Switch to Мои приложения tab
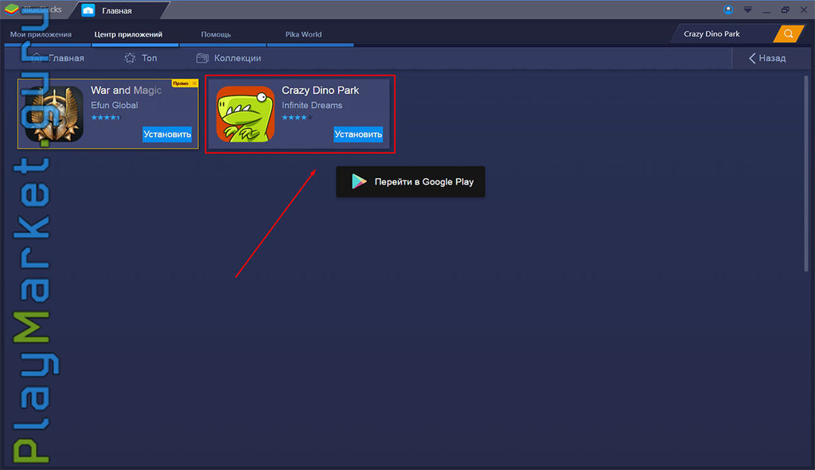Image resolution: width=815 pixels, height=470 pixels. pos(41,34)
